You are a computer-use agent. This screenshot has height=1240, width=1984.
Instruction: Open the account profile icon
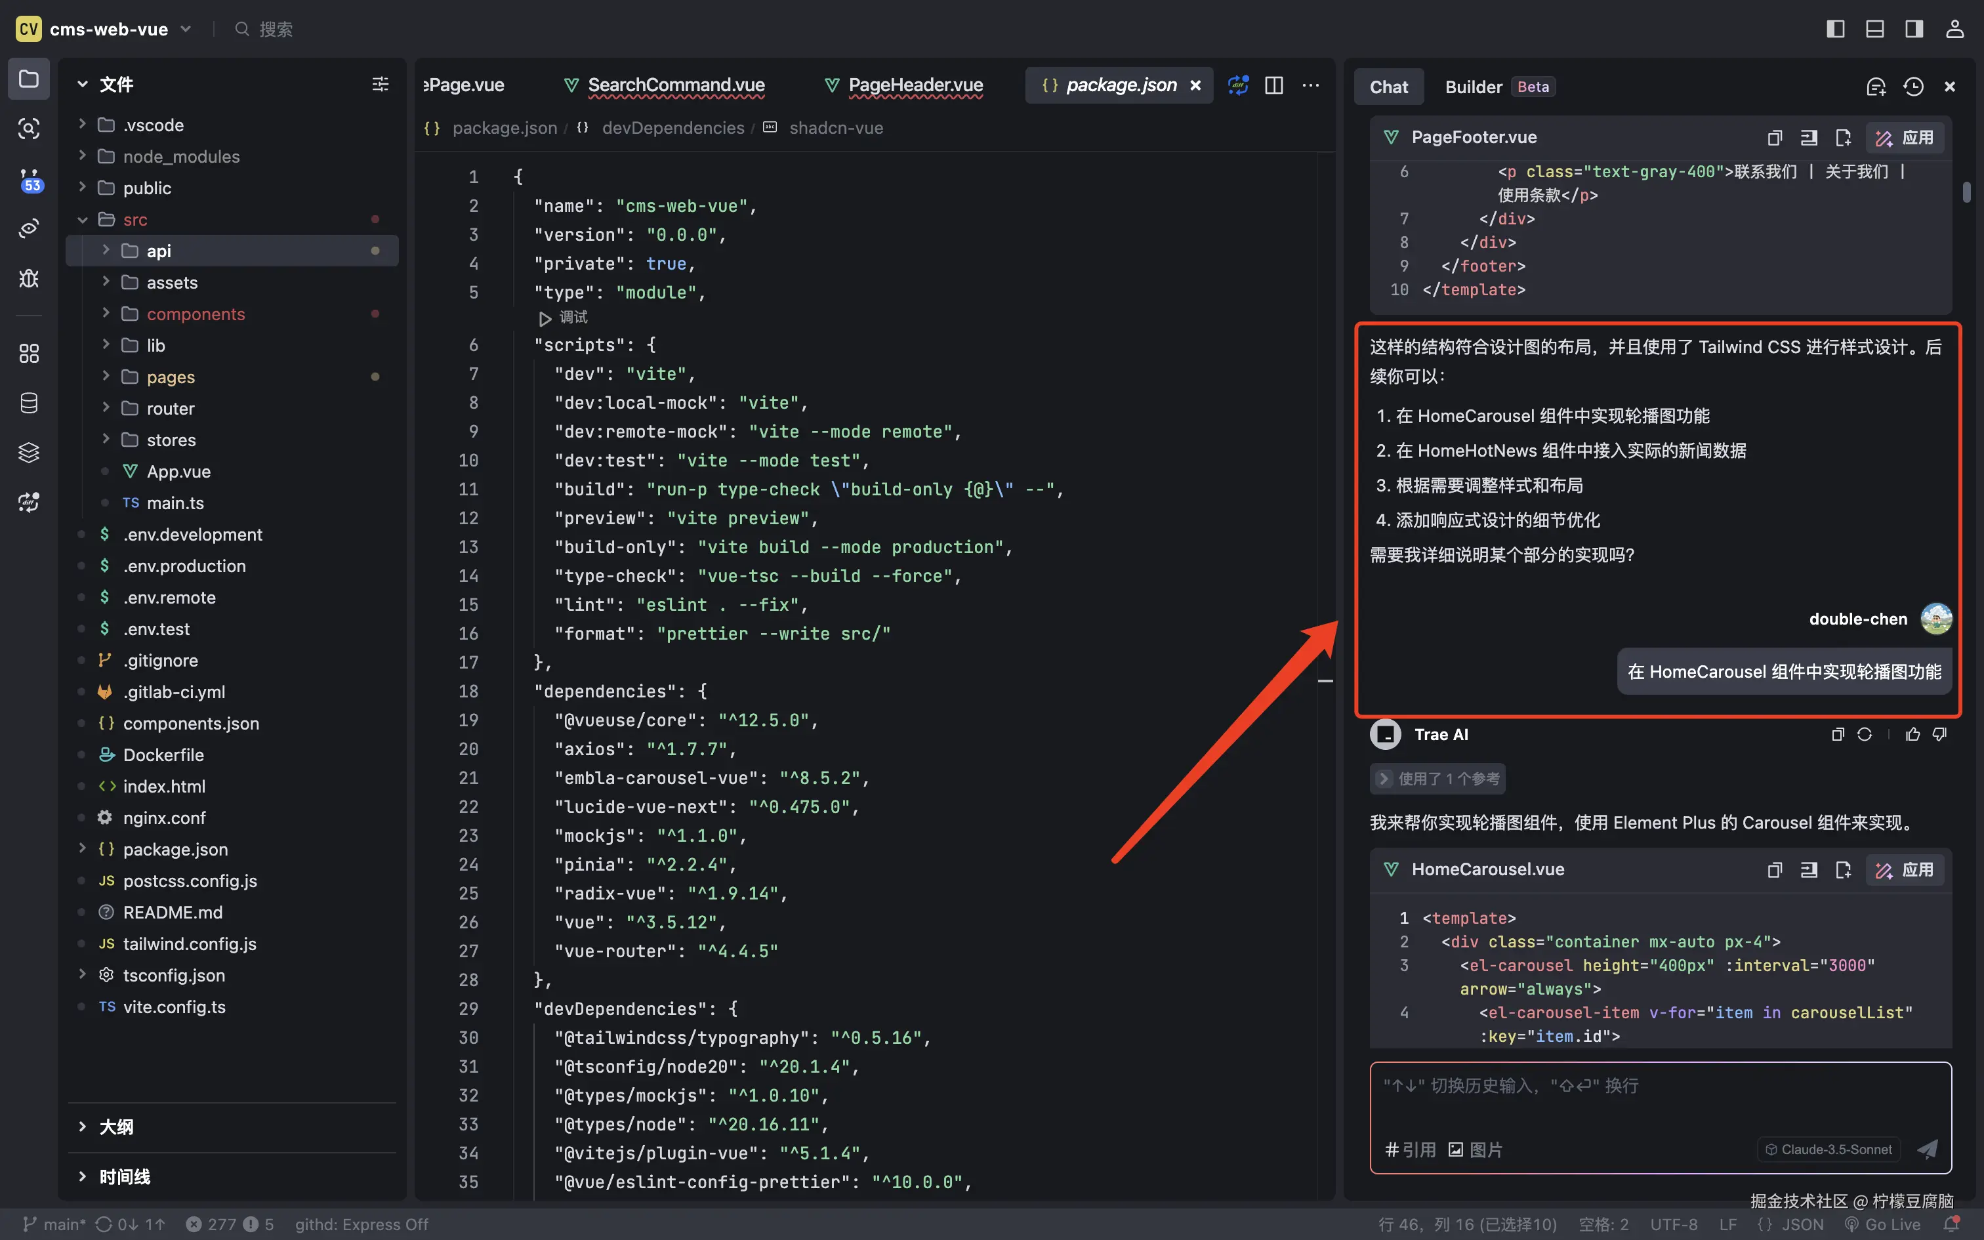point(1954,29)
